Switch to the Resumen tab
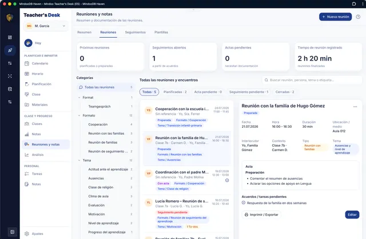The height and width of the screenshot is (239, 366). pyautogui.click(x=84, y=33)
